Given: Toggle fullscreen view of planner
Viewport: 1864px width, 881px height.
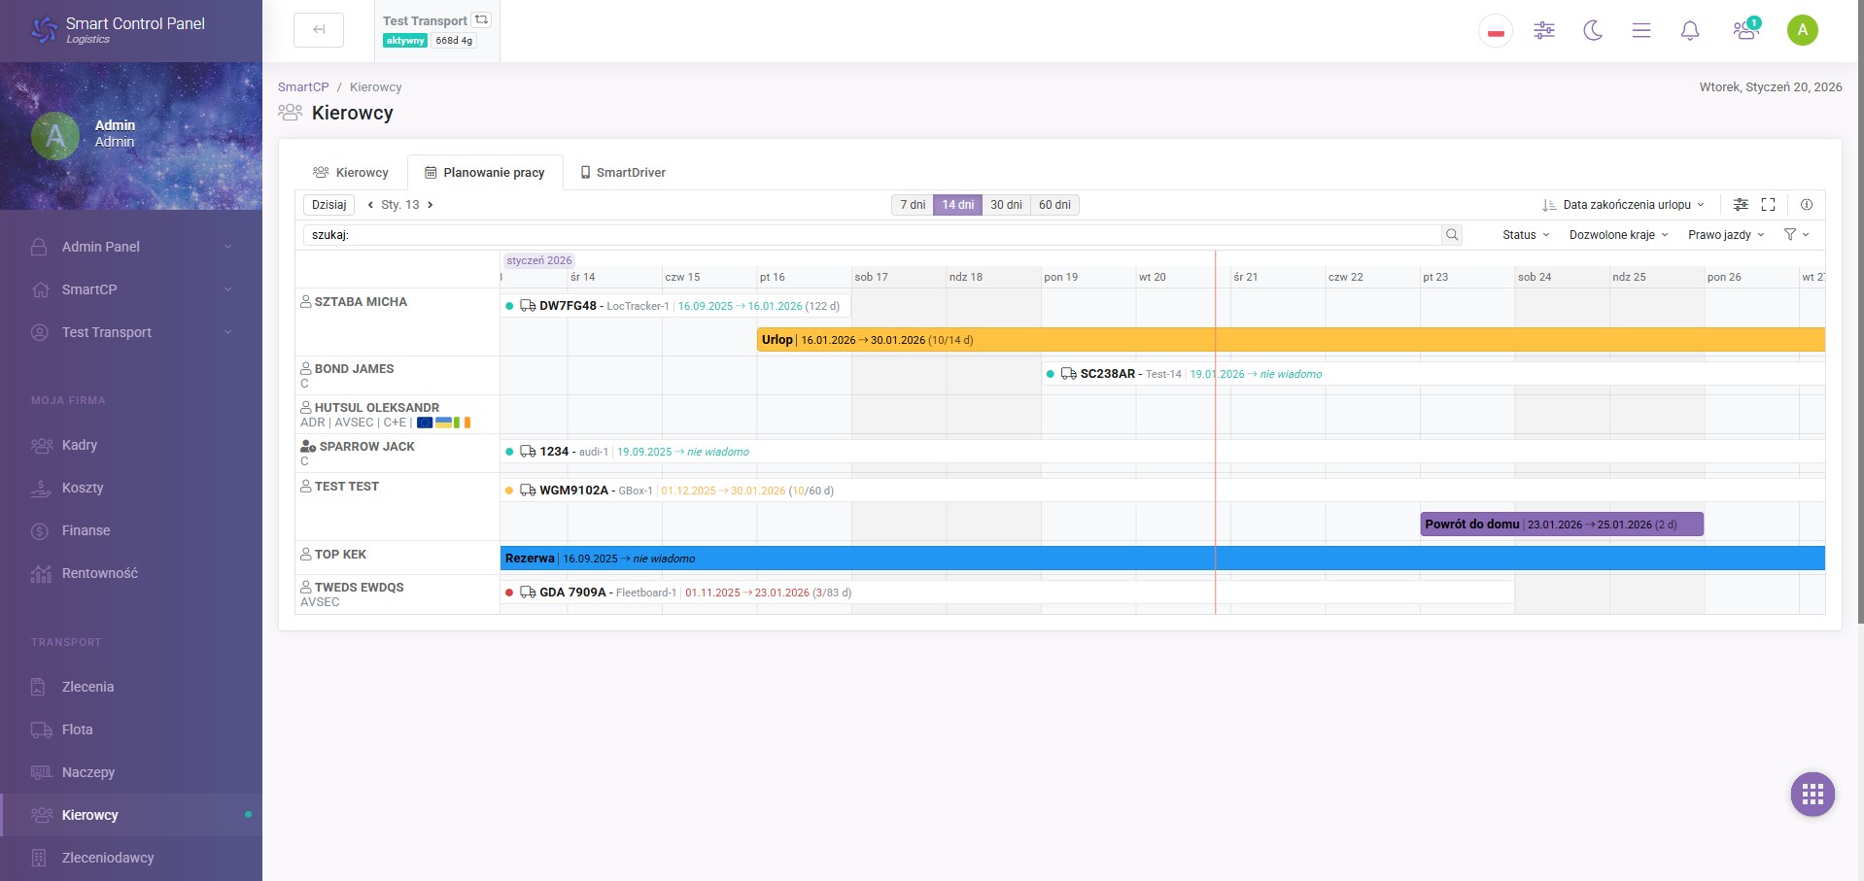Looking at the screenshot, I should pyautogui.click(x=1769, y=205).
